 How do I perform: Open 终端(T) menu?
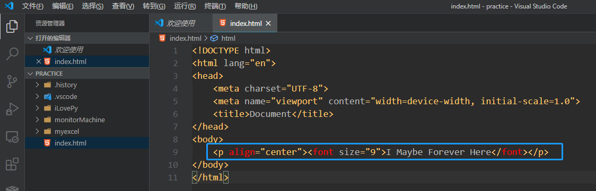pyautogui.click(x=215, y=6)
